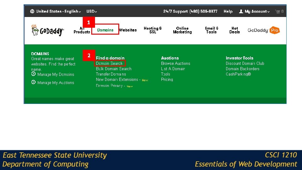Open the Websites menu

pyautogui.click(x=128, y=30)
